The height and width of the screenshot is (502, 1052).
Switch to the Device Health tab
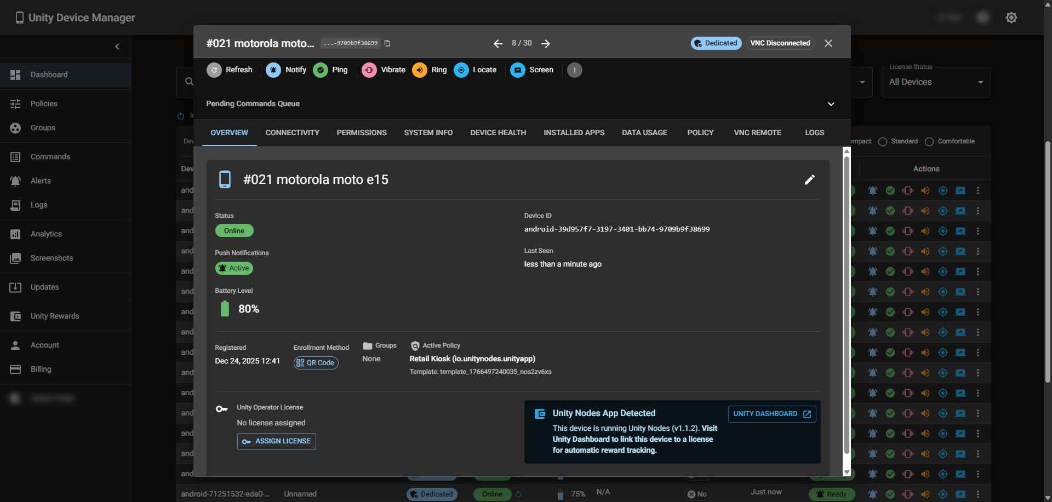[x=498, y=133]
